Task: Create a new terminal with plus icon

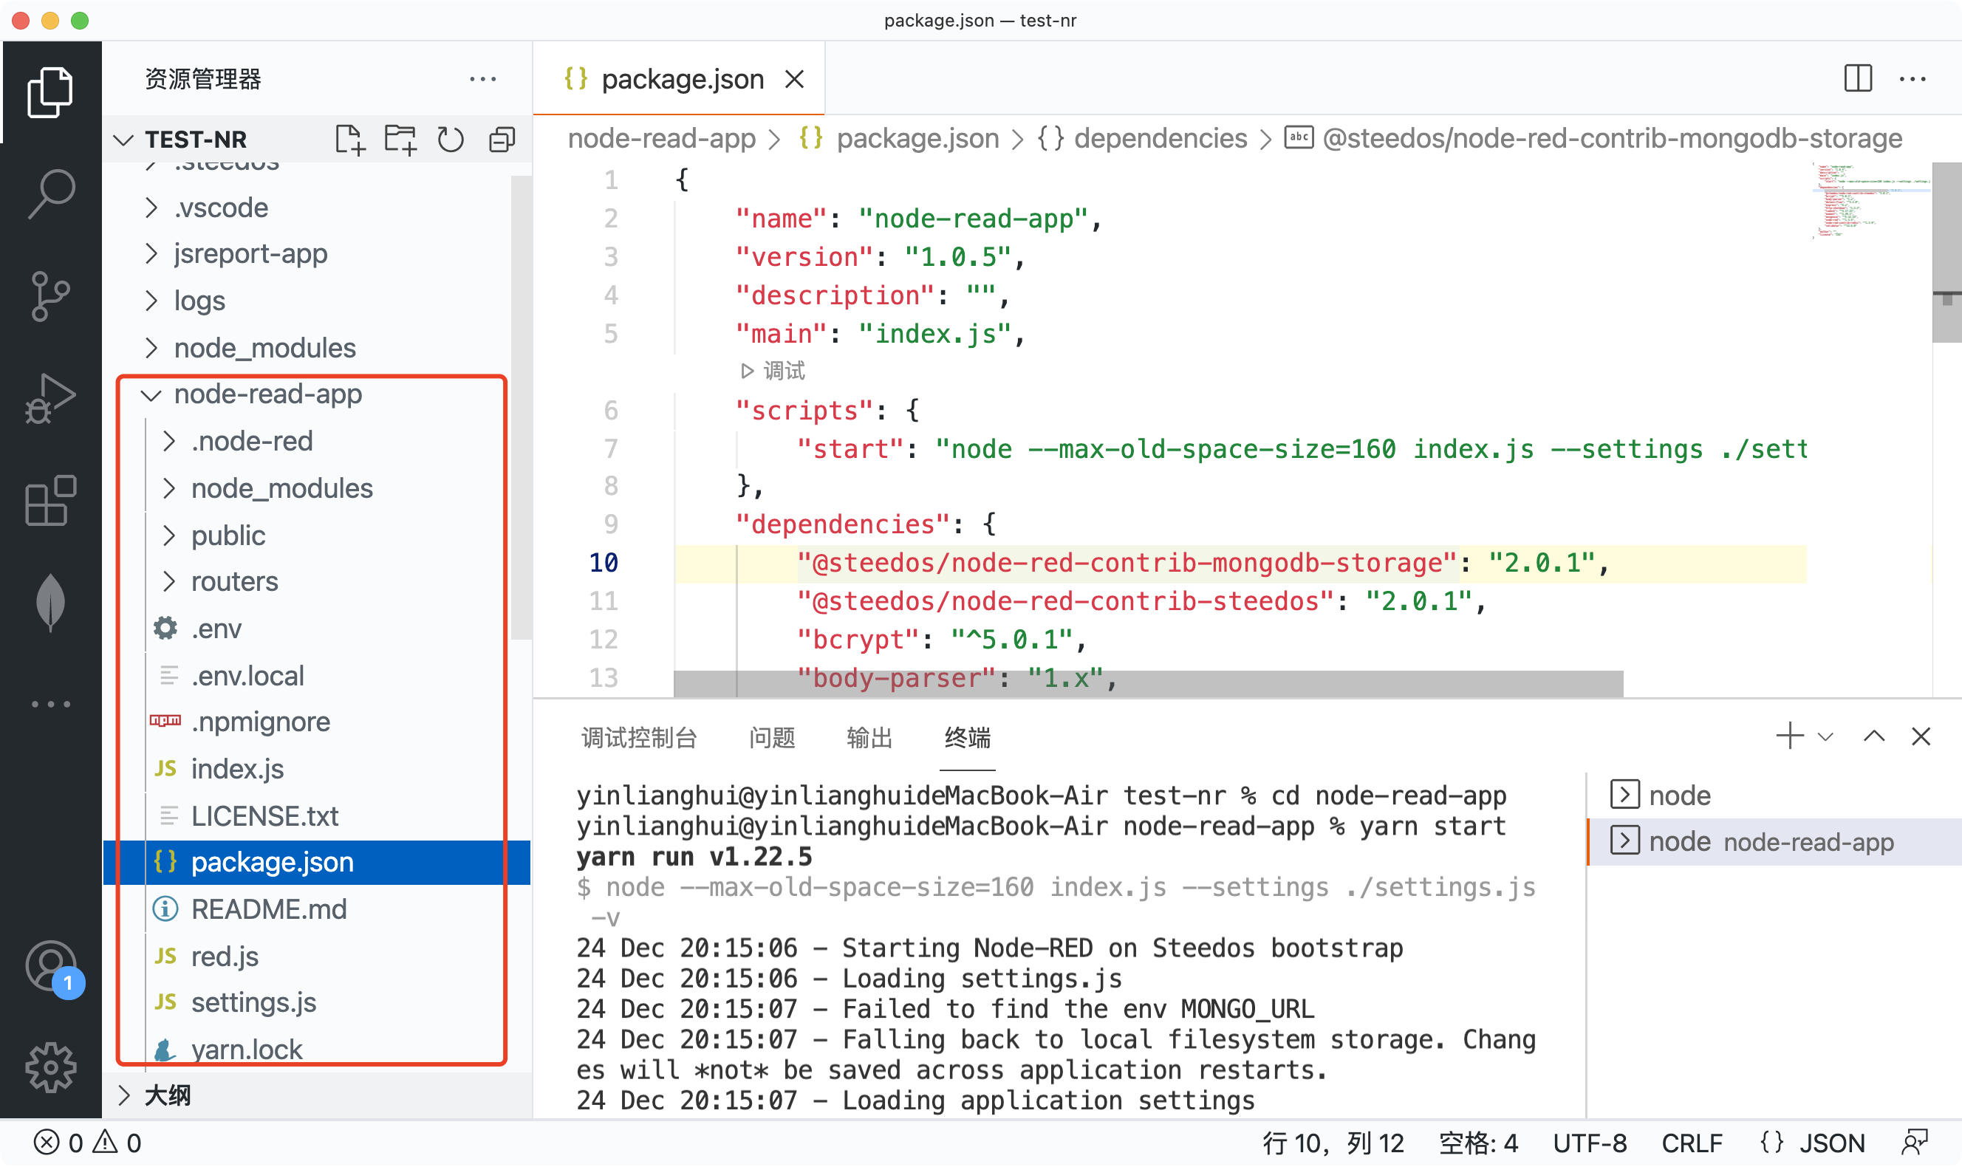Action: coord(1789,736)
